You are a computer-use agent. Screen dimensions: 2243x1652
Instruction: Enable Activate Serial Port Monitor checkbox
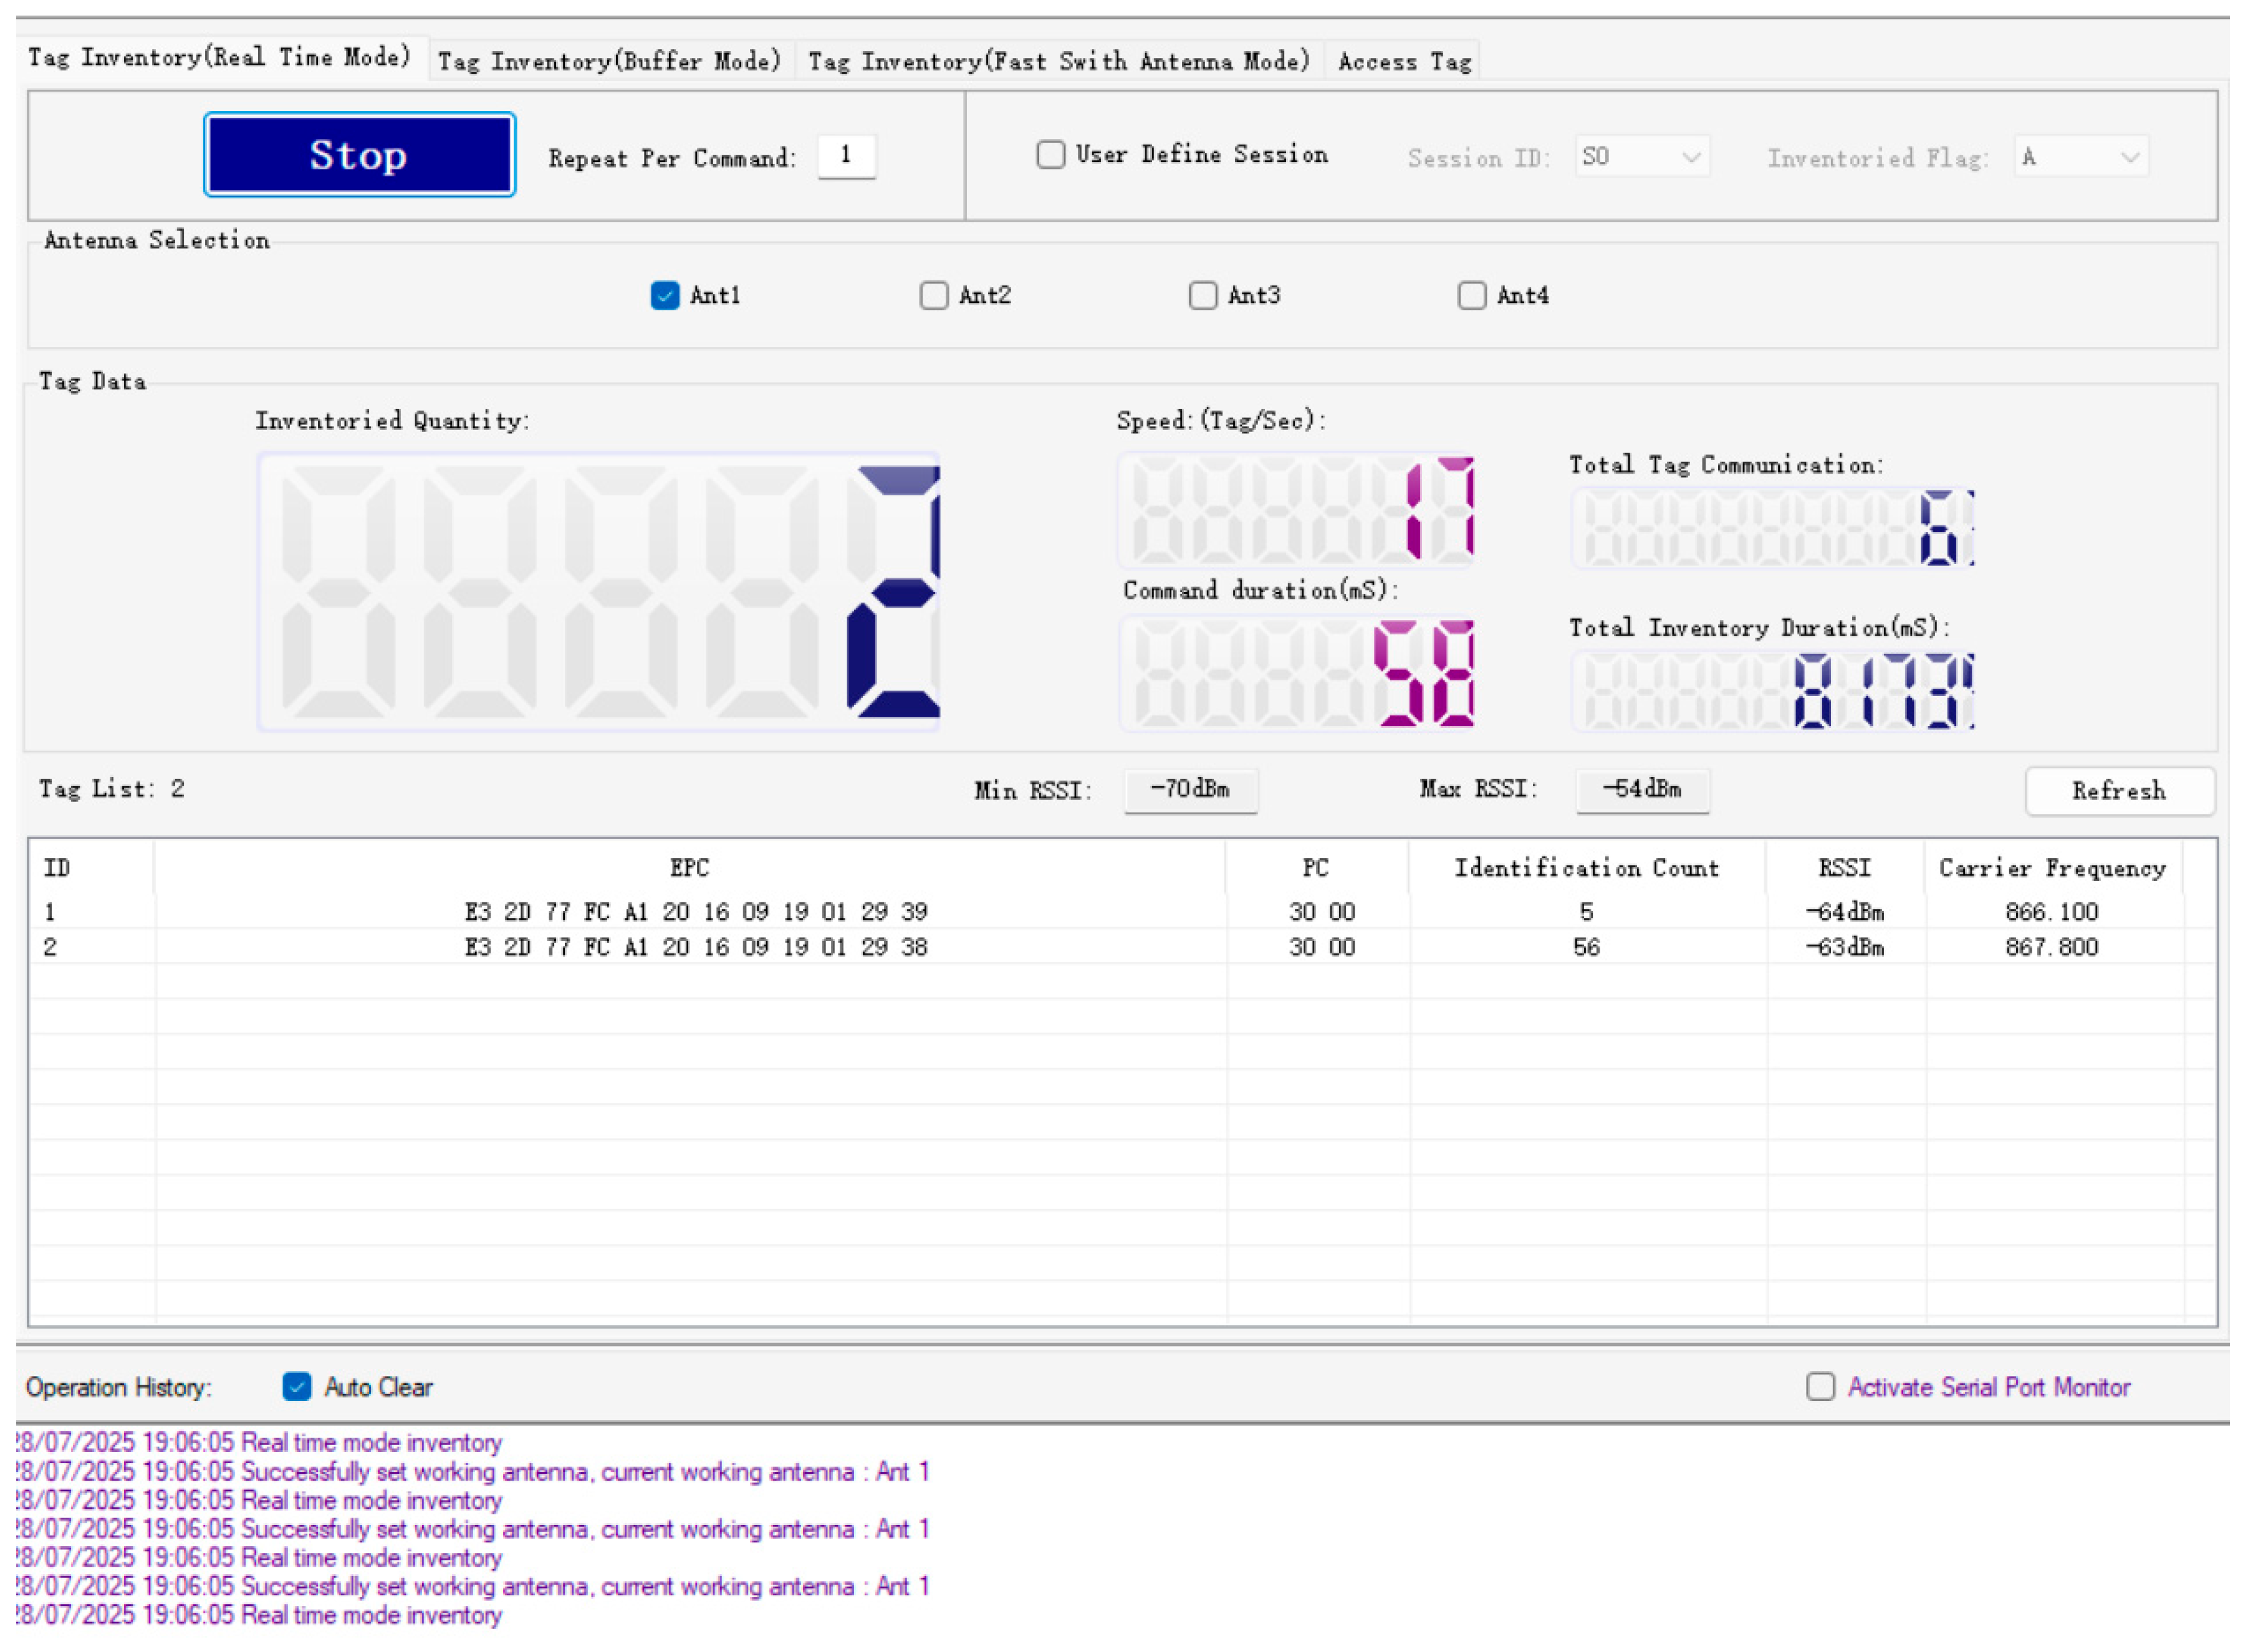tap(1820, 1386)
